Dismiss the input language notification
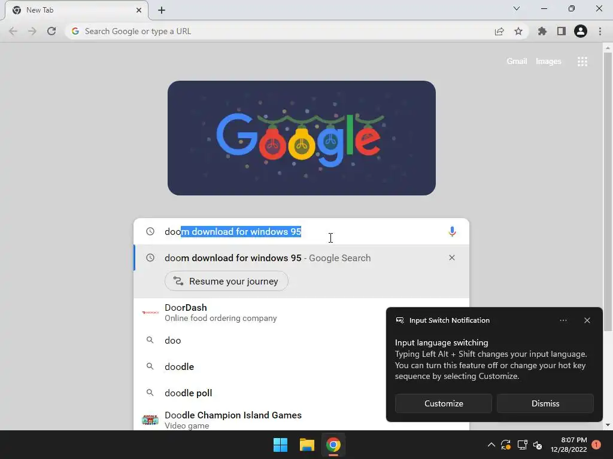The height and width of the screenshot is (459, 613). tap(545, 403)
